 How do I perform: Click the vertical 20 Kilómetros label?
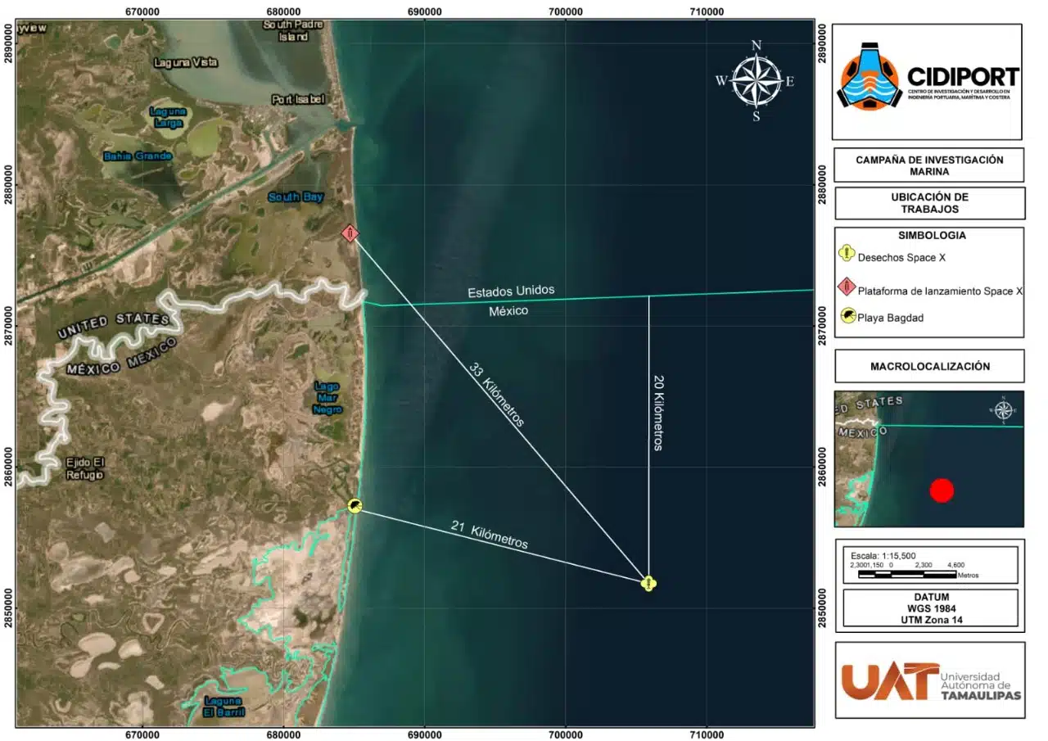(x=657, y=413)
